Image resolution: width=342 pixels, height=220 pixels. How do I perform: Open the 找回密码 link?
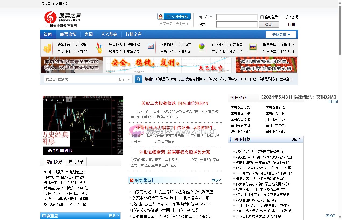[x=291, y=17]
